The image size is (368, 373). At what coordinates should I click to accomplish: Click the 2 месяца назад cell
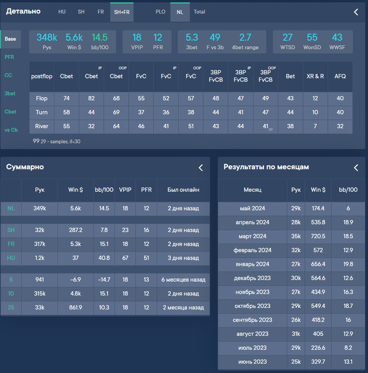point(183,307)
